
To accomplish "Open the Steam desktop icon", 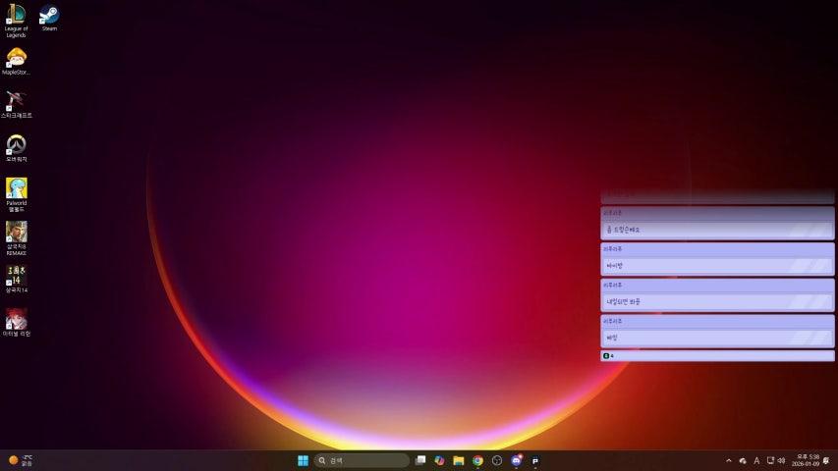I will pyautogui.click(x=49, y=16).
